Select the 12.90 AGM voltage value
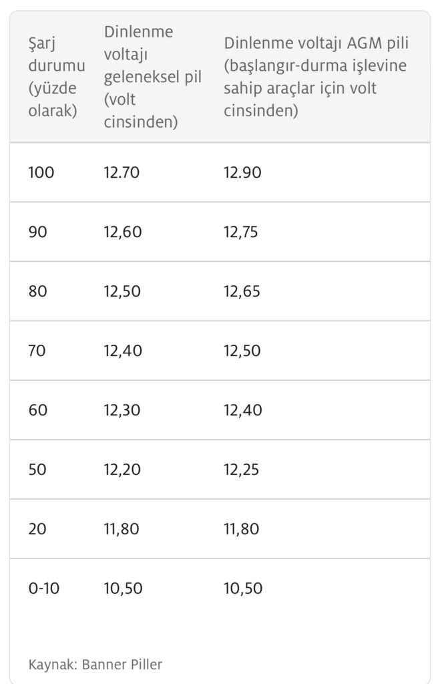This screenshot has height=684, width=440. coord(242,172)
